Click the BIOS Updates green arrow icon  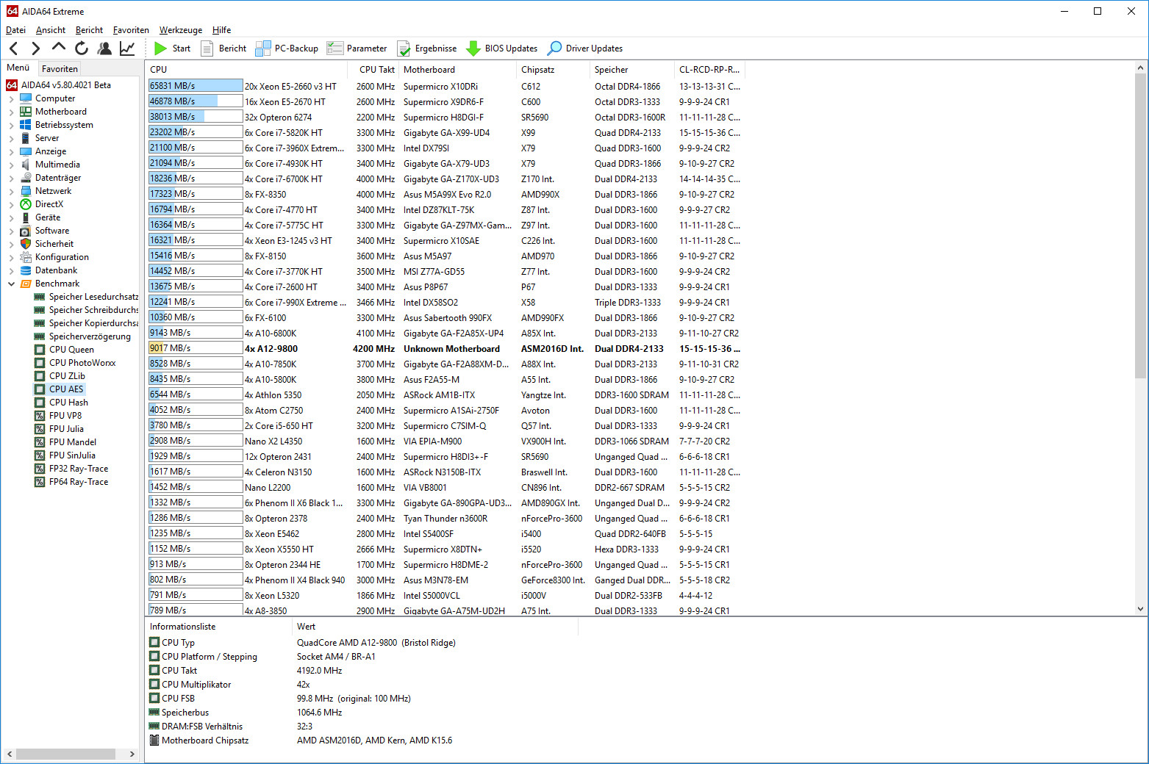(x=473, y=48)
